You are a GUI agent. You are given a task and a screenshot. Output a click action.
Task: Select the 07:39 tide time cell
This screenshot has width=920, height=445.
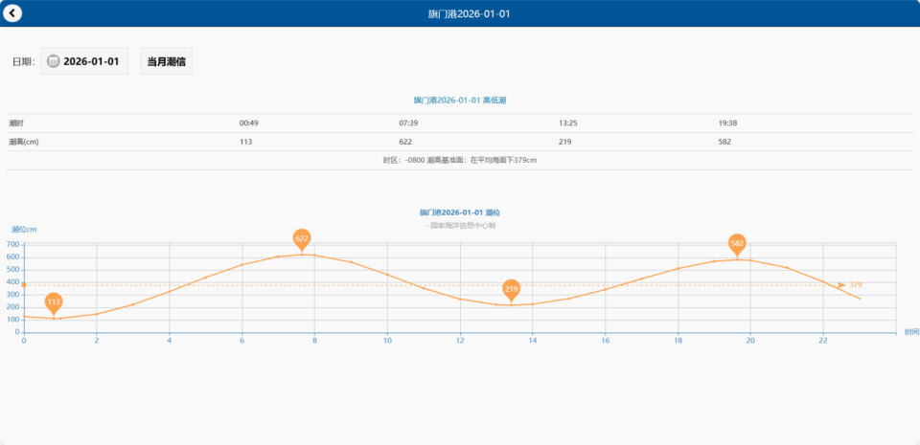pos(408,123)
